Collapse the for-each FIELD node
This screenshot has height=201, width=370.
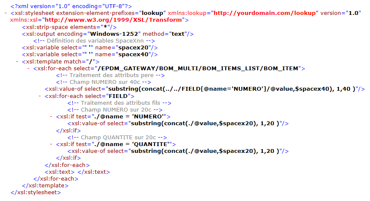click(x=40, y=96)
